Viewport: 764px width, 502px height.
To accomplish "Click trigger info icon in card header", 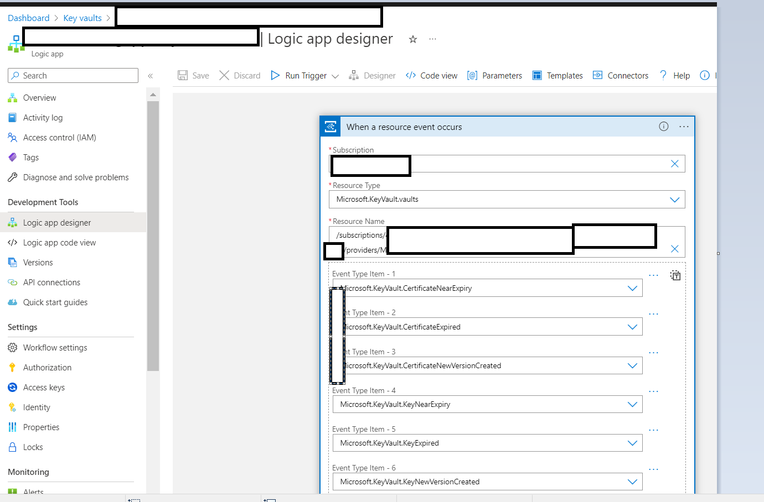I will tap(664, 127).
